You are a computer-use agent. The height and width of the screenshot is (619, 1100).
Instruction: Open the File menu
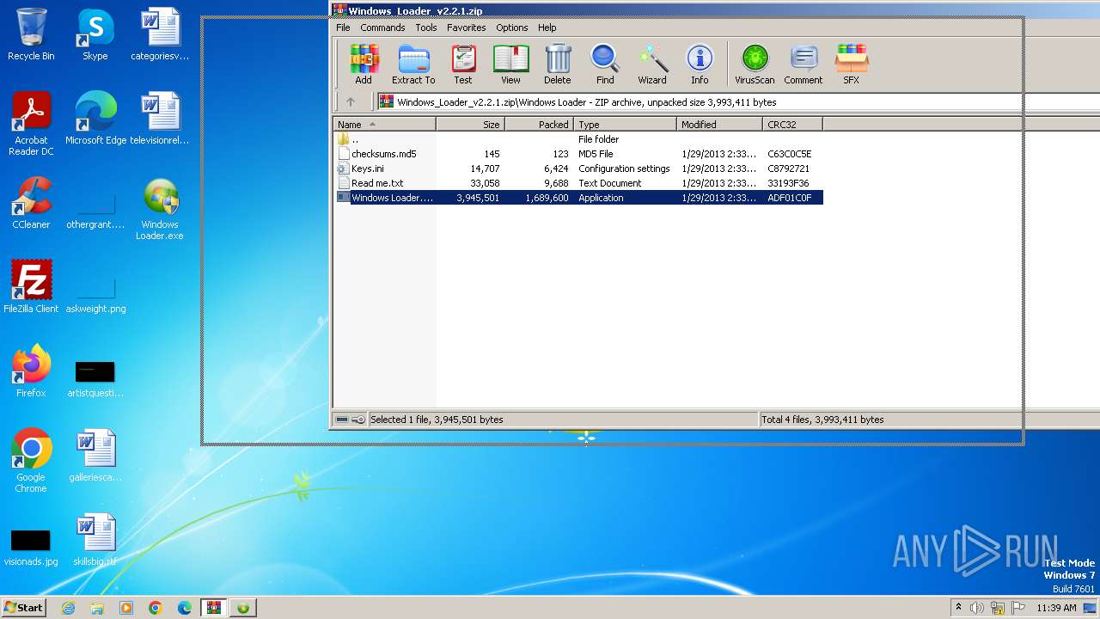click(343, 28)
